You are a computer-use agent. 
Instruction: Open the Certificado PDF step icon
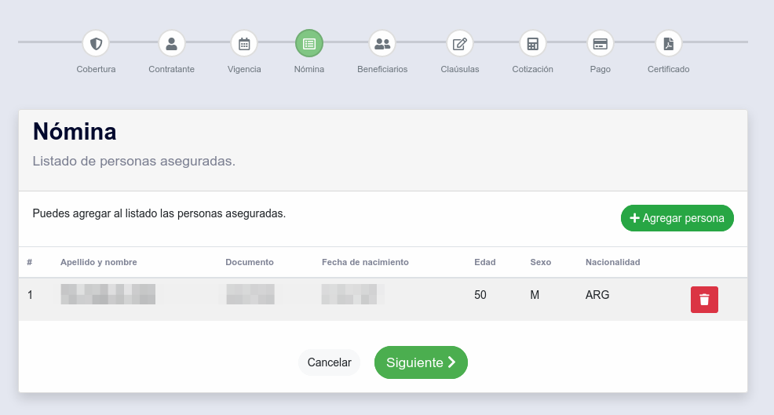coord(669,43)
